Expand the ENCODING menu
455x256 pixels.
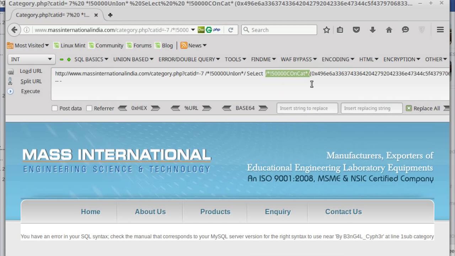point(338,59)
